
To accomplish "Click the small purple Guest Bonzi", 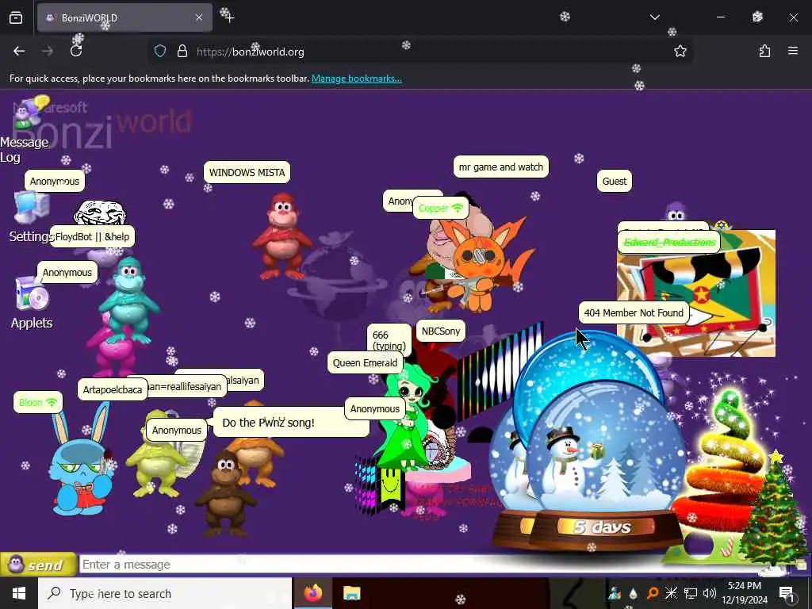I will pyautogui.click(x=676, y=211).
